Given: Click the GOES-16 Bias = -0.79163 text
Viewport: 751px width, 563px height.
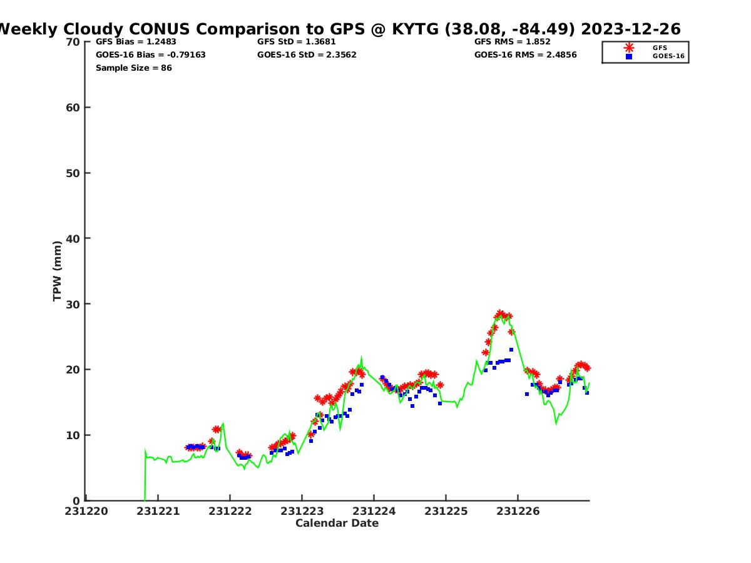Looking at the screenshot, I should coord(150,55).
